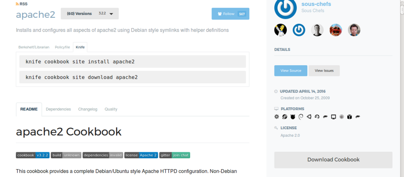Open the cookbook v3.2.2 badge
404x177 pixels.
[33, 155]
